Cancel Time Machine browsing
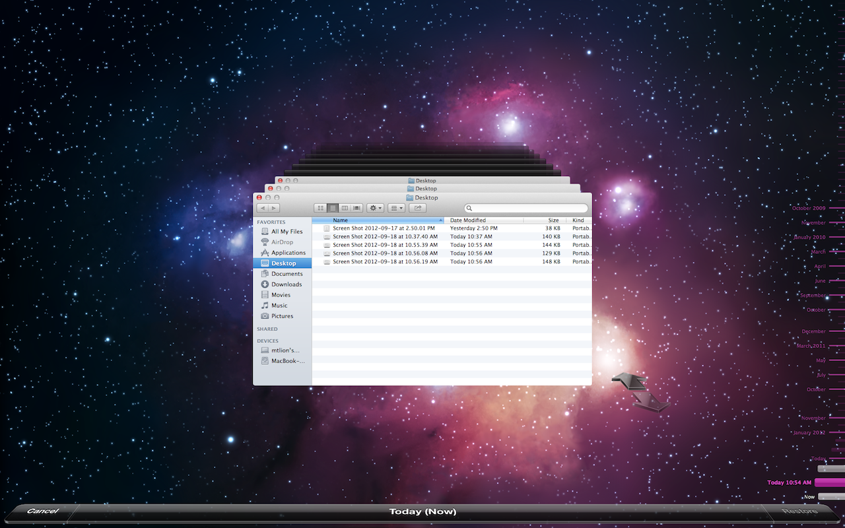Viewport: 845px width, 528px height. (42, 511)
